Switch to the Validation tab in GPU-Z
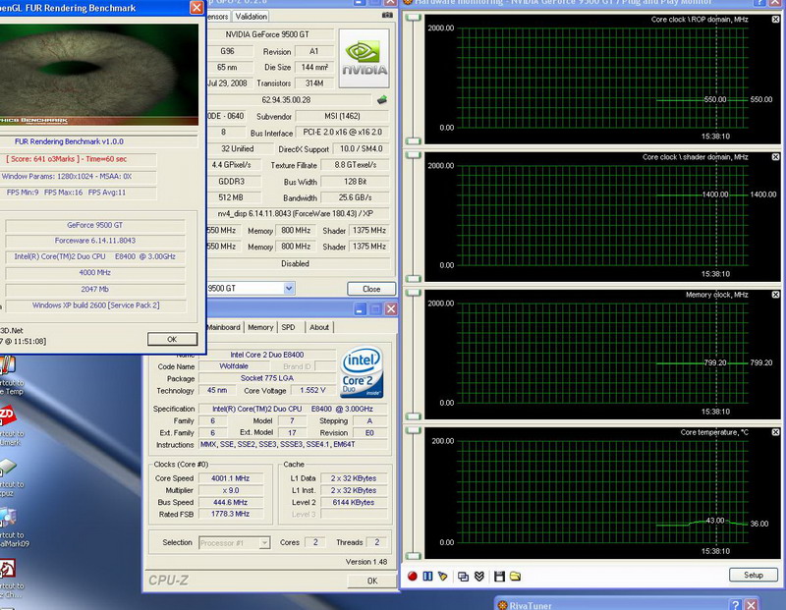Image resolution: width=786 pixels, height=610 pixels. 251,17
